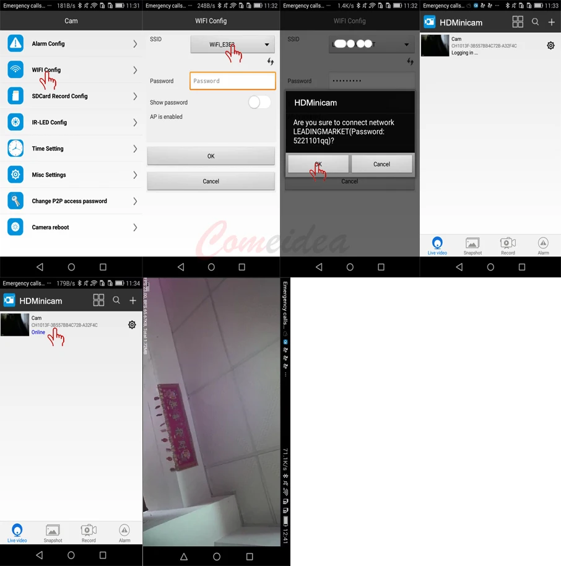Tap the Camera reboot icon
This screenshot has width=561, height=566.
[15, 227]
